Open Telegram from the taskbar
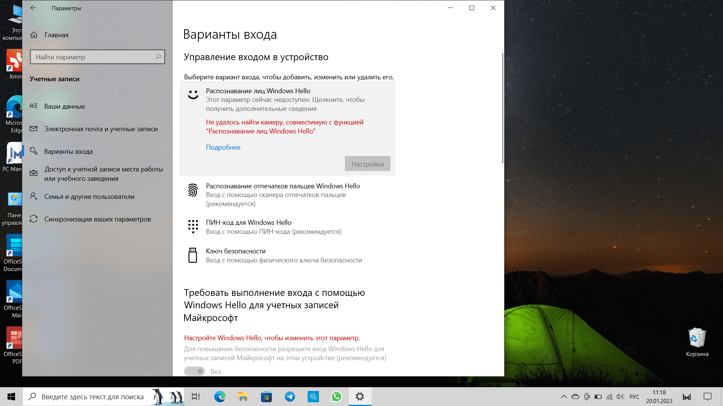Screen dimensions: 723x406 click(290, 397)
